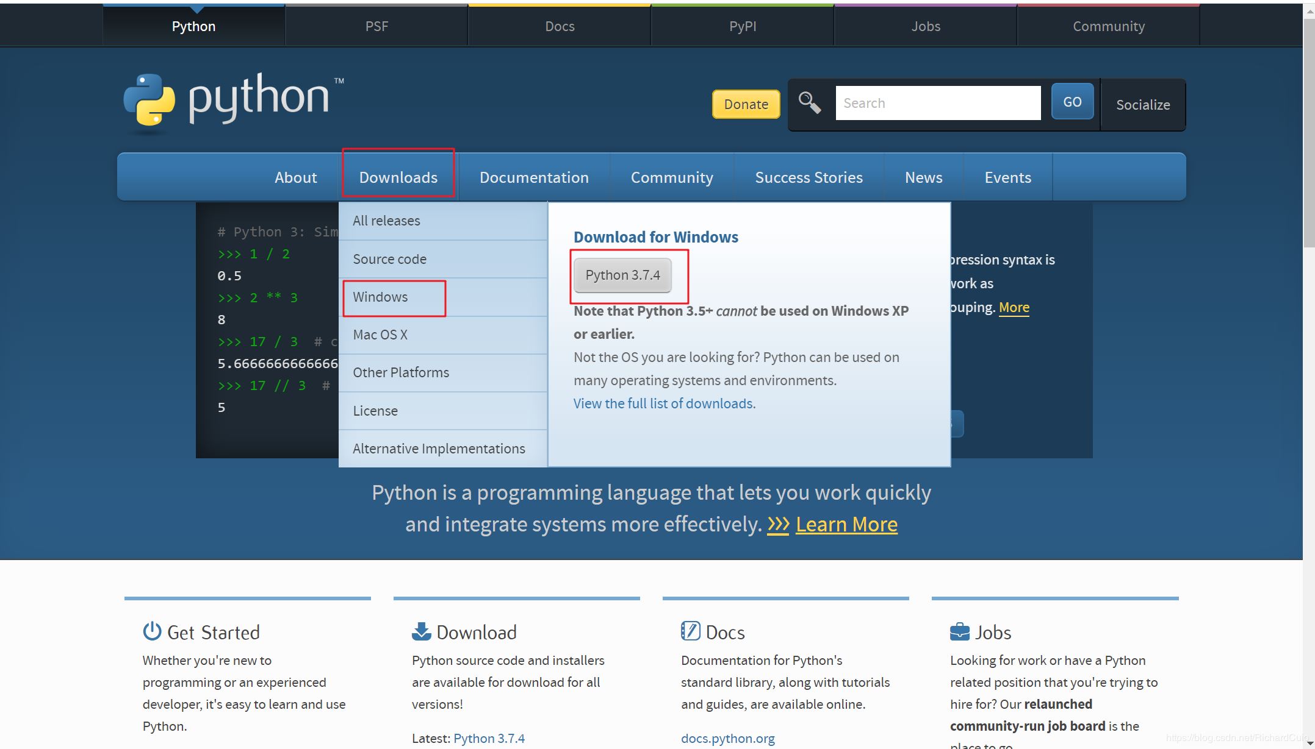
Task: Click the Donate button
Action: coord(745,104)
